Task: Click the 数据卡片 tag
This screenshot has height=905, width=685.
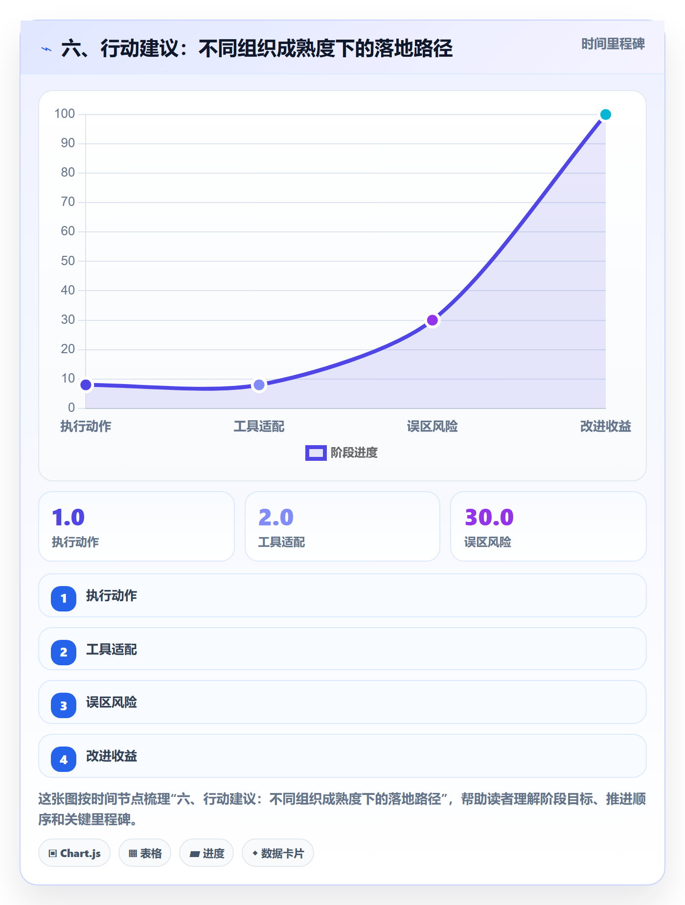Action: coord(278,853)
